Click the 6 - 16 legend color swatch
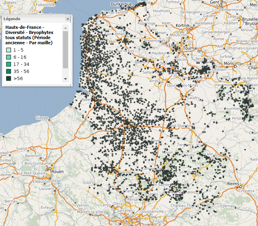The width and height of the screenshot is (258, 226). (8, 57)
